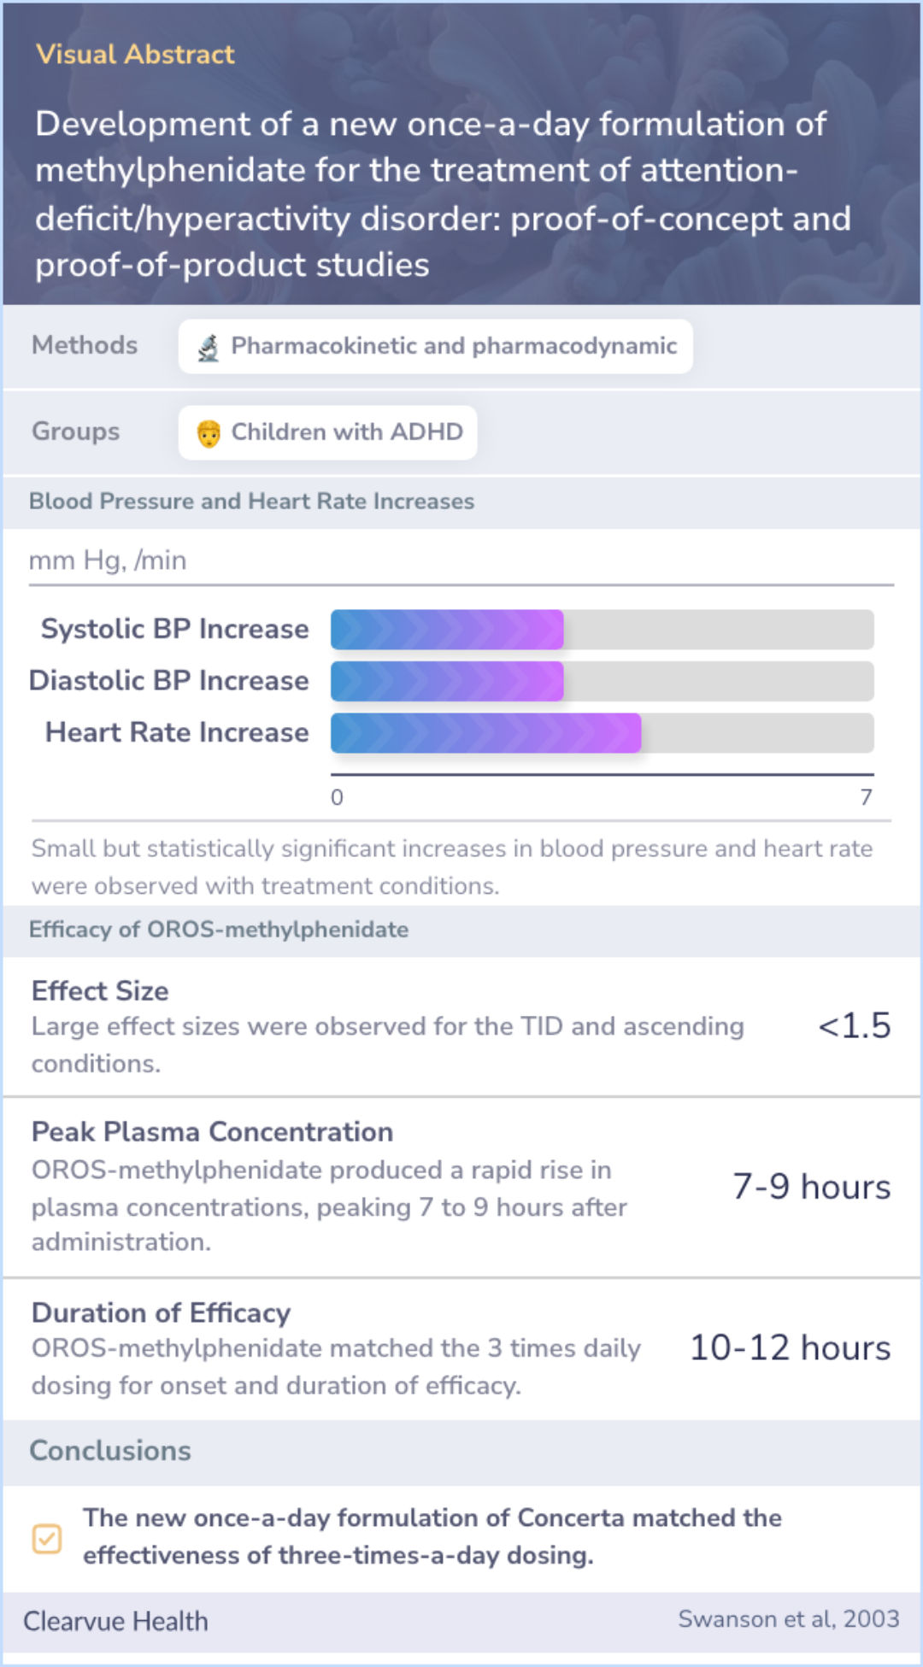Click the microscope icon beside Pharmacokinetic

(209, 347)
